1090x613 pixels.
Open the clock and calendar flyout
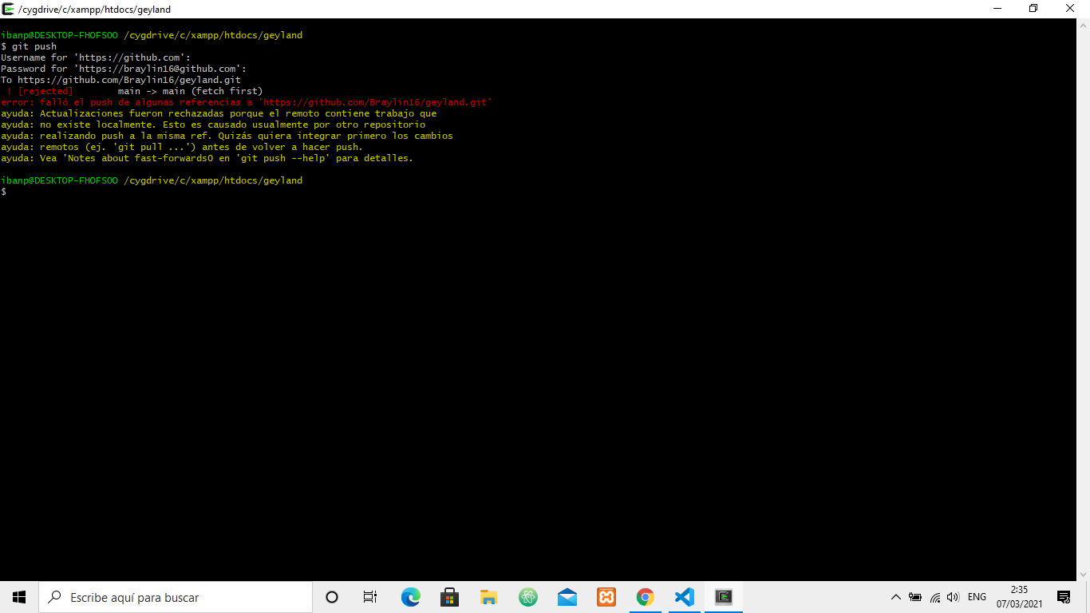[x=1019, y=597]
